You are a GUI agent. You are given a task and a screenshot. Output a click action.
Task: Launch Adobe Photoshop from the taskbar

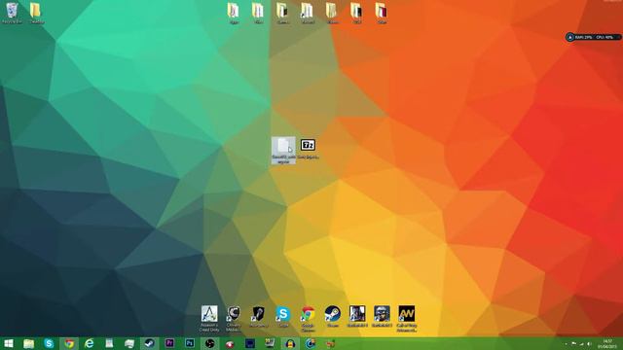pyautogui.click(x=190, y=343)
